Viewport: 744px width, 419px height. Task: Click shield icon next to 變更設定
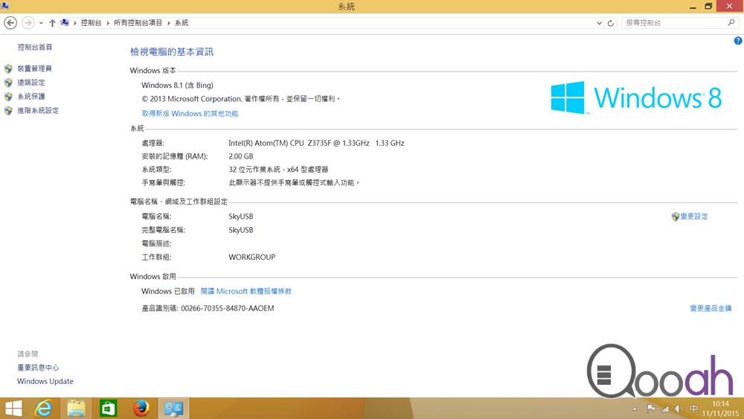[x=676, y=217]
